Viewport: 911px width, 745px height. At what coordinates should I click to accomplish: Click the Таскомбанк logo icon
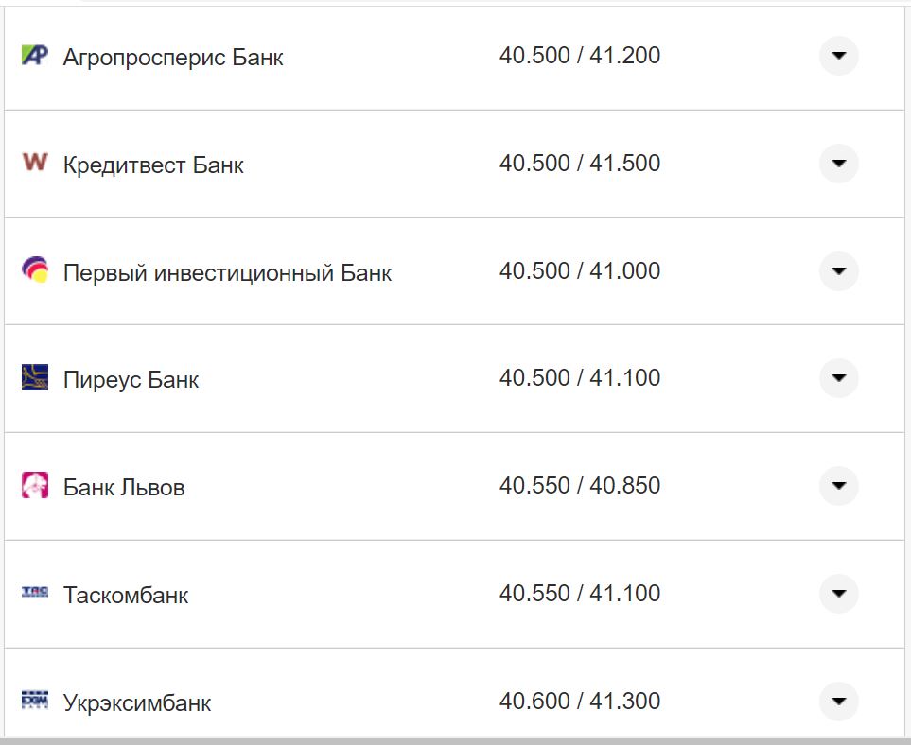tap(34, 594)
